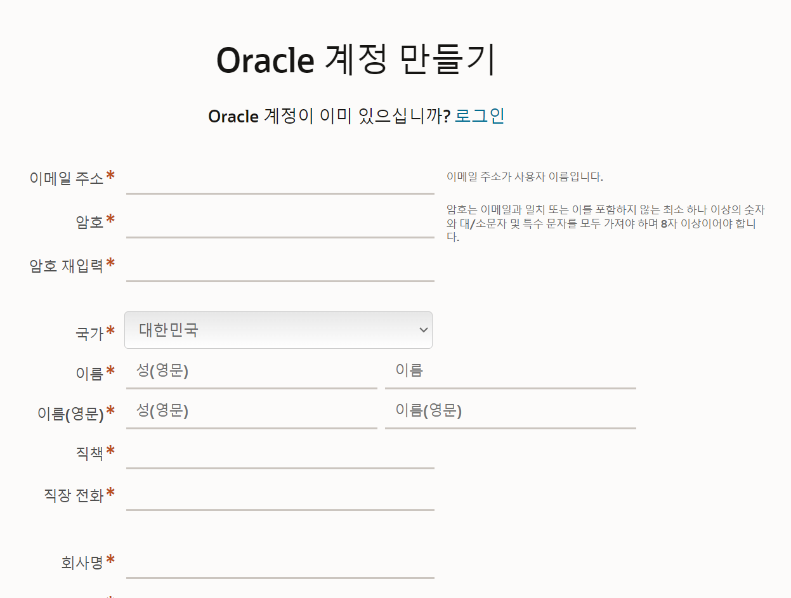
Task: Focus the 암호 password field
Action: pos(280,223)
